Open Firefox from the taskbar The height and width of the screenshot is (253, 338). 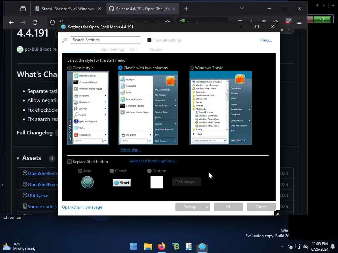162,246
